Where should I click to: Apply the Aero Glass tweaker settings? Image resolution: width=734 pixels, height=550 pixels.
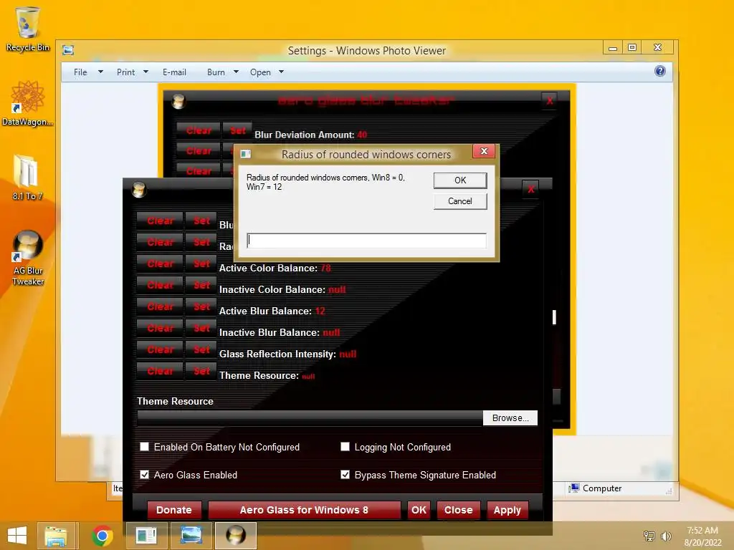click(507, 510)
